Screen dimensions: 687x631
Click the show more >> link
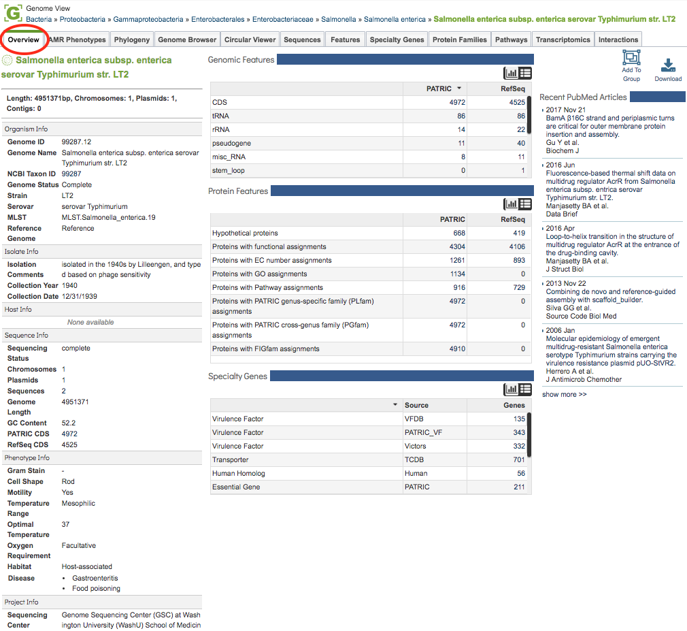[565, 394]
